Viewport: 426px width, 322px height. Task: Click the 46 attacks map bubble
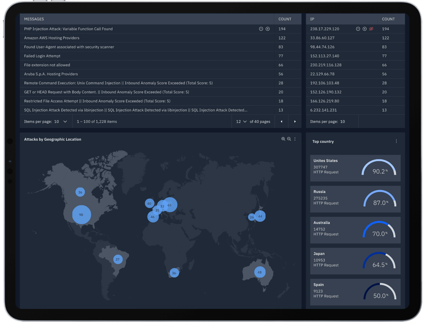[153, 217]
